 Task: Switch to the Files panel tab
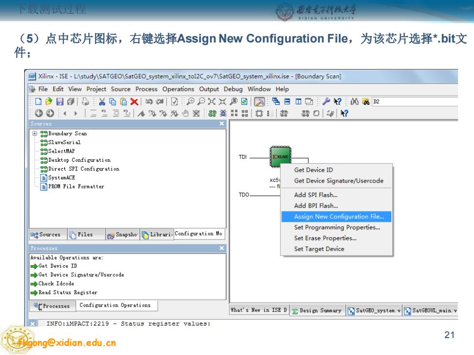coord(86,235)
